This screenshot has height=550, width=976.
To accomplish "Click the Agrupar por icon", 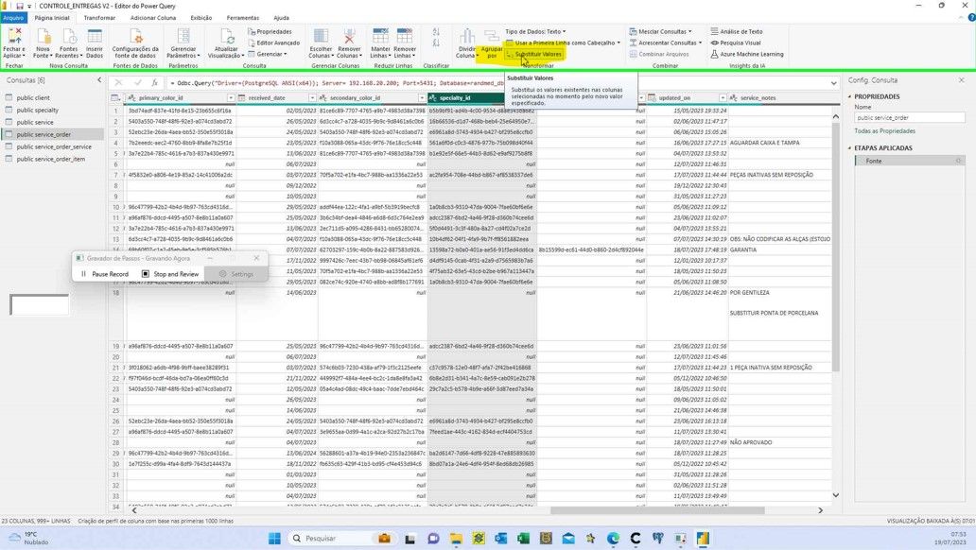I will tap(492, 36).
